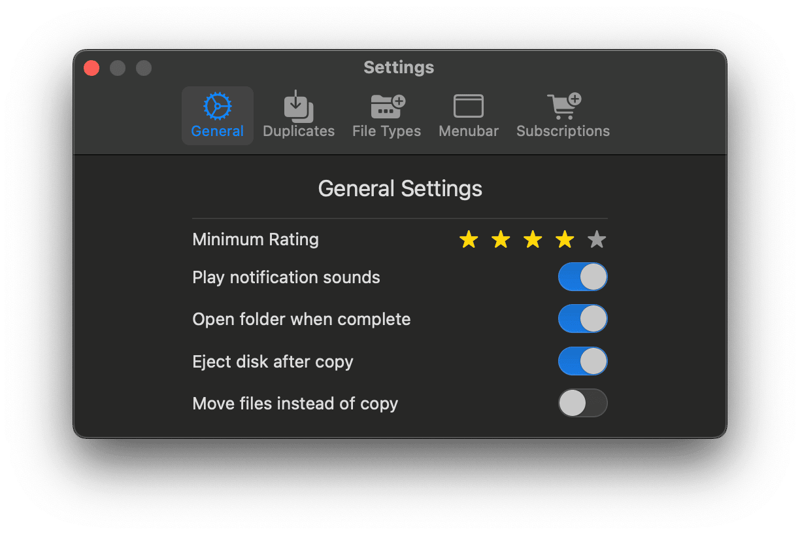Click the first star in Minimum Rating
The image size is (800, 535).
pyautogui.click(x=468, y=239)
